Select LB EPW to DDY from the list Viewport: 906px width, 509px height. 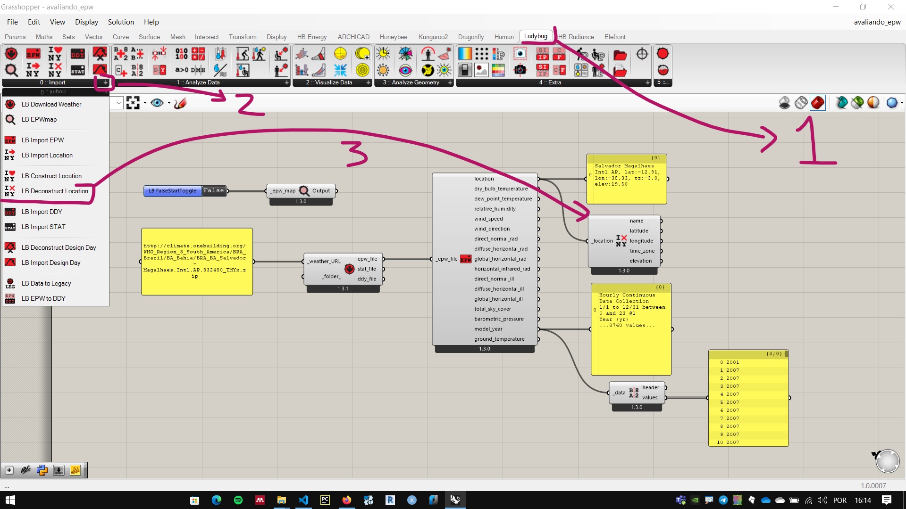[x=56, y=298]
